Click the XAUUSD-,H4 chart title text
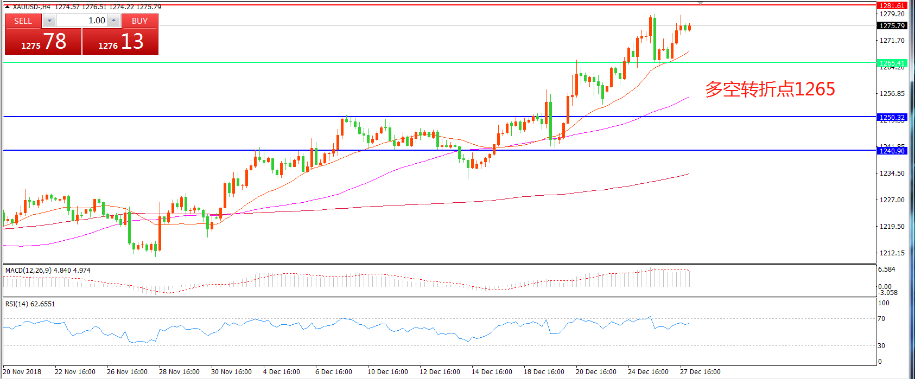915x379 pixels. click(x=31, y=7)
